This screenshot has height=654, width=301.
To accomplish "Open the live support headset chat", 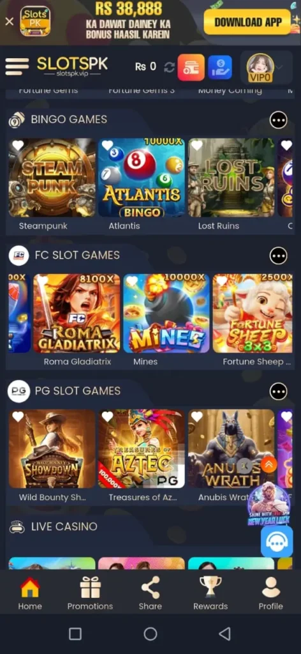I will pyautogui.click(x=277, y=542).
